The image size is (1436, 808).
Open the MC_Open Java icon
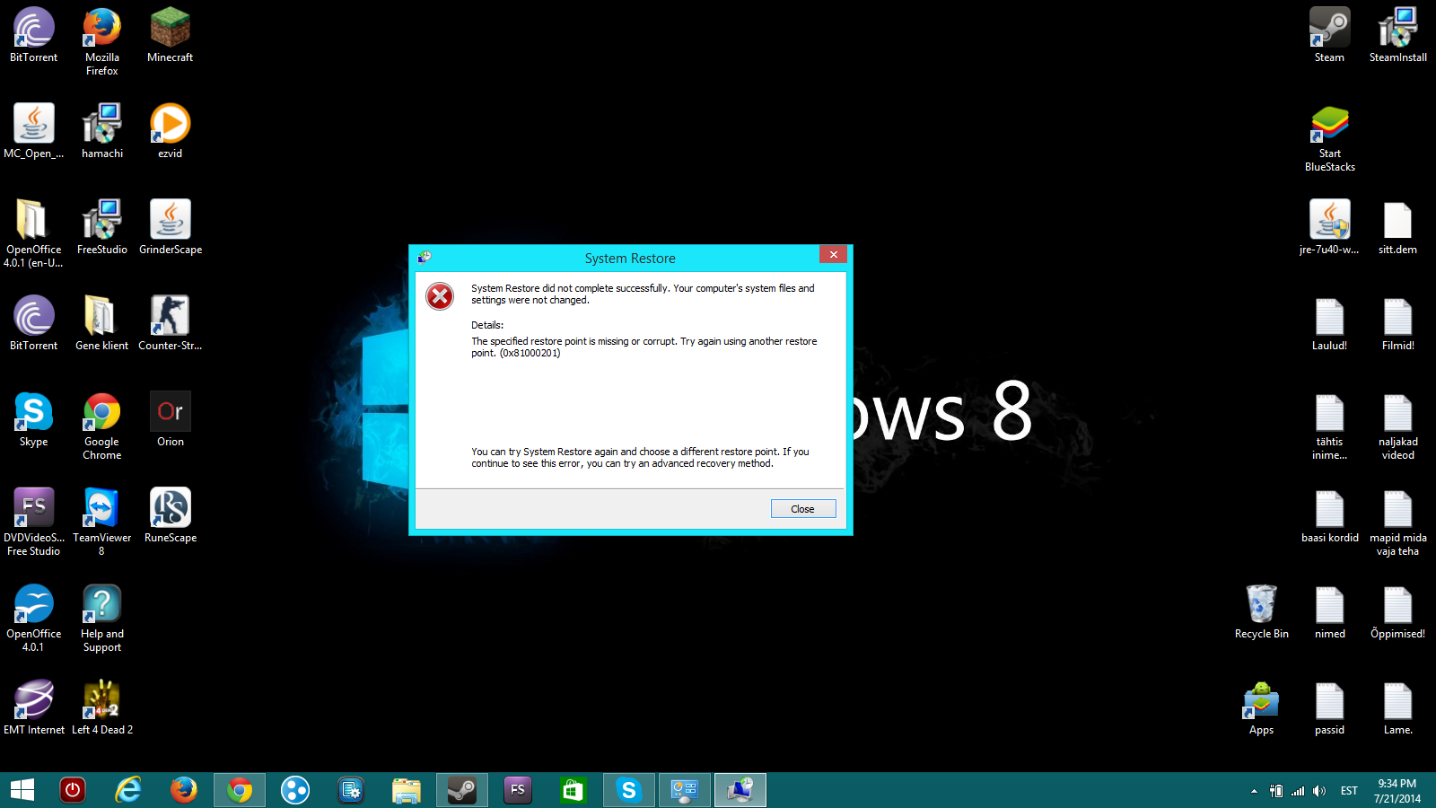click(34, 130)
